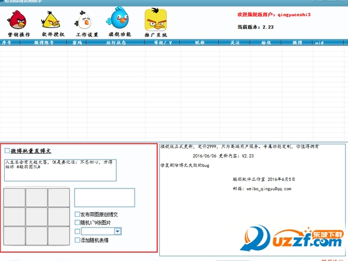Click the 等级/V column header
The height and width of the screenshot is (261, 348).
(163, 42)
